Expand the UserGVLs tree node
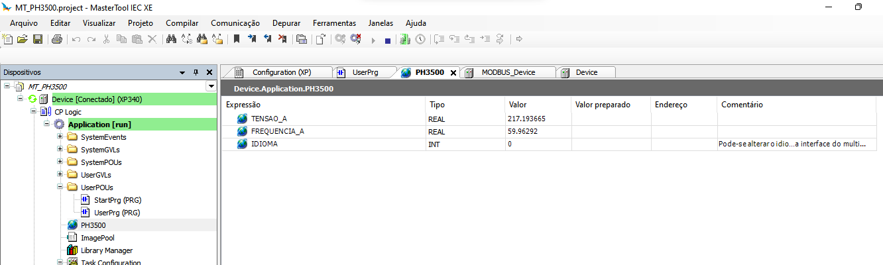Viewport: 883px width, 265px height. tap(60, 175)
